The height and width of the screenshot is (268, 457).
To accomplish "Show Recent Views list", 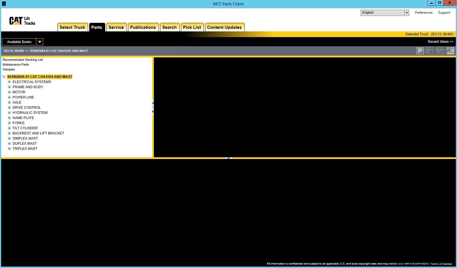I will click(x=441, y=42).
